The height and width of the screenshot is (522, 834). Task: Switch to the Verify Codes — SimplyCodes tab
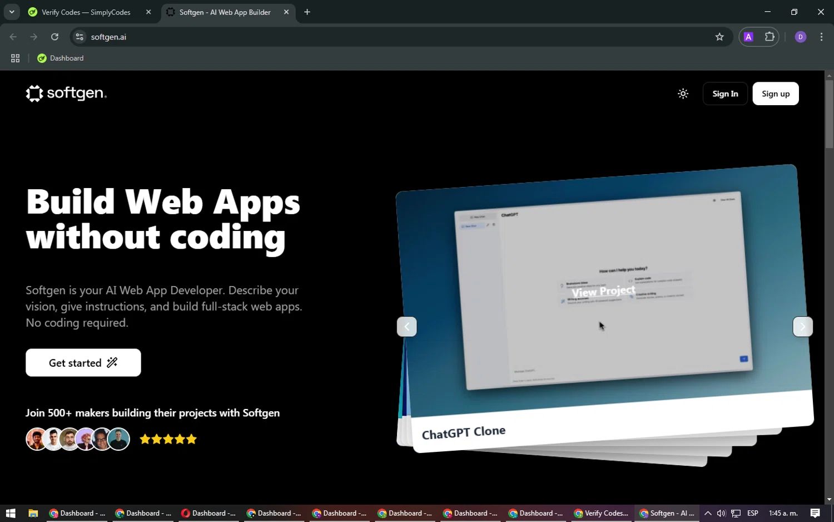[x=86, y=12]
